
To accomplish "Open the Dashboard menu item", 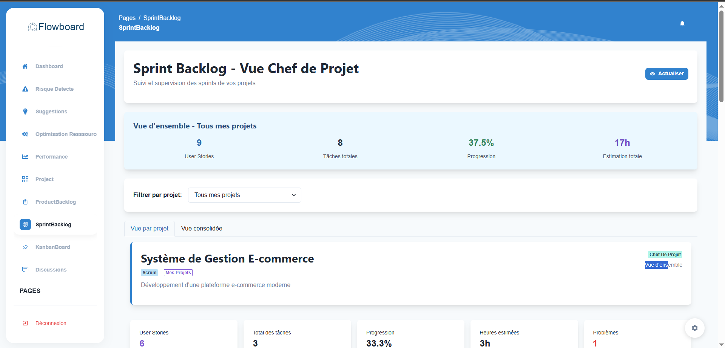I will click(x=49, y=66).
